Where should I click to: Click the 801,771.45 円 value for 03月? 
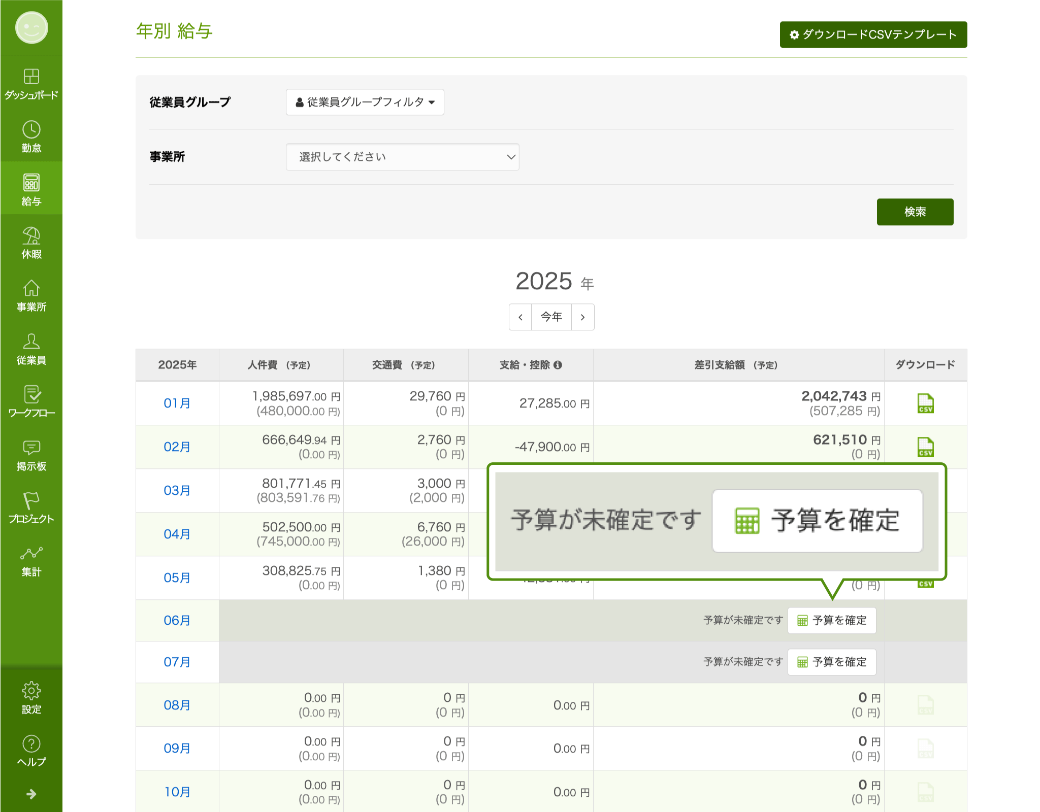pos(301,484)
